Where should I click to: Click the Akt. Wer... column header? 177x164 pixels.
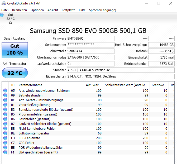[x=93, y=85]
